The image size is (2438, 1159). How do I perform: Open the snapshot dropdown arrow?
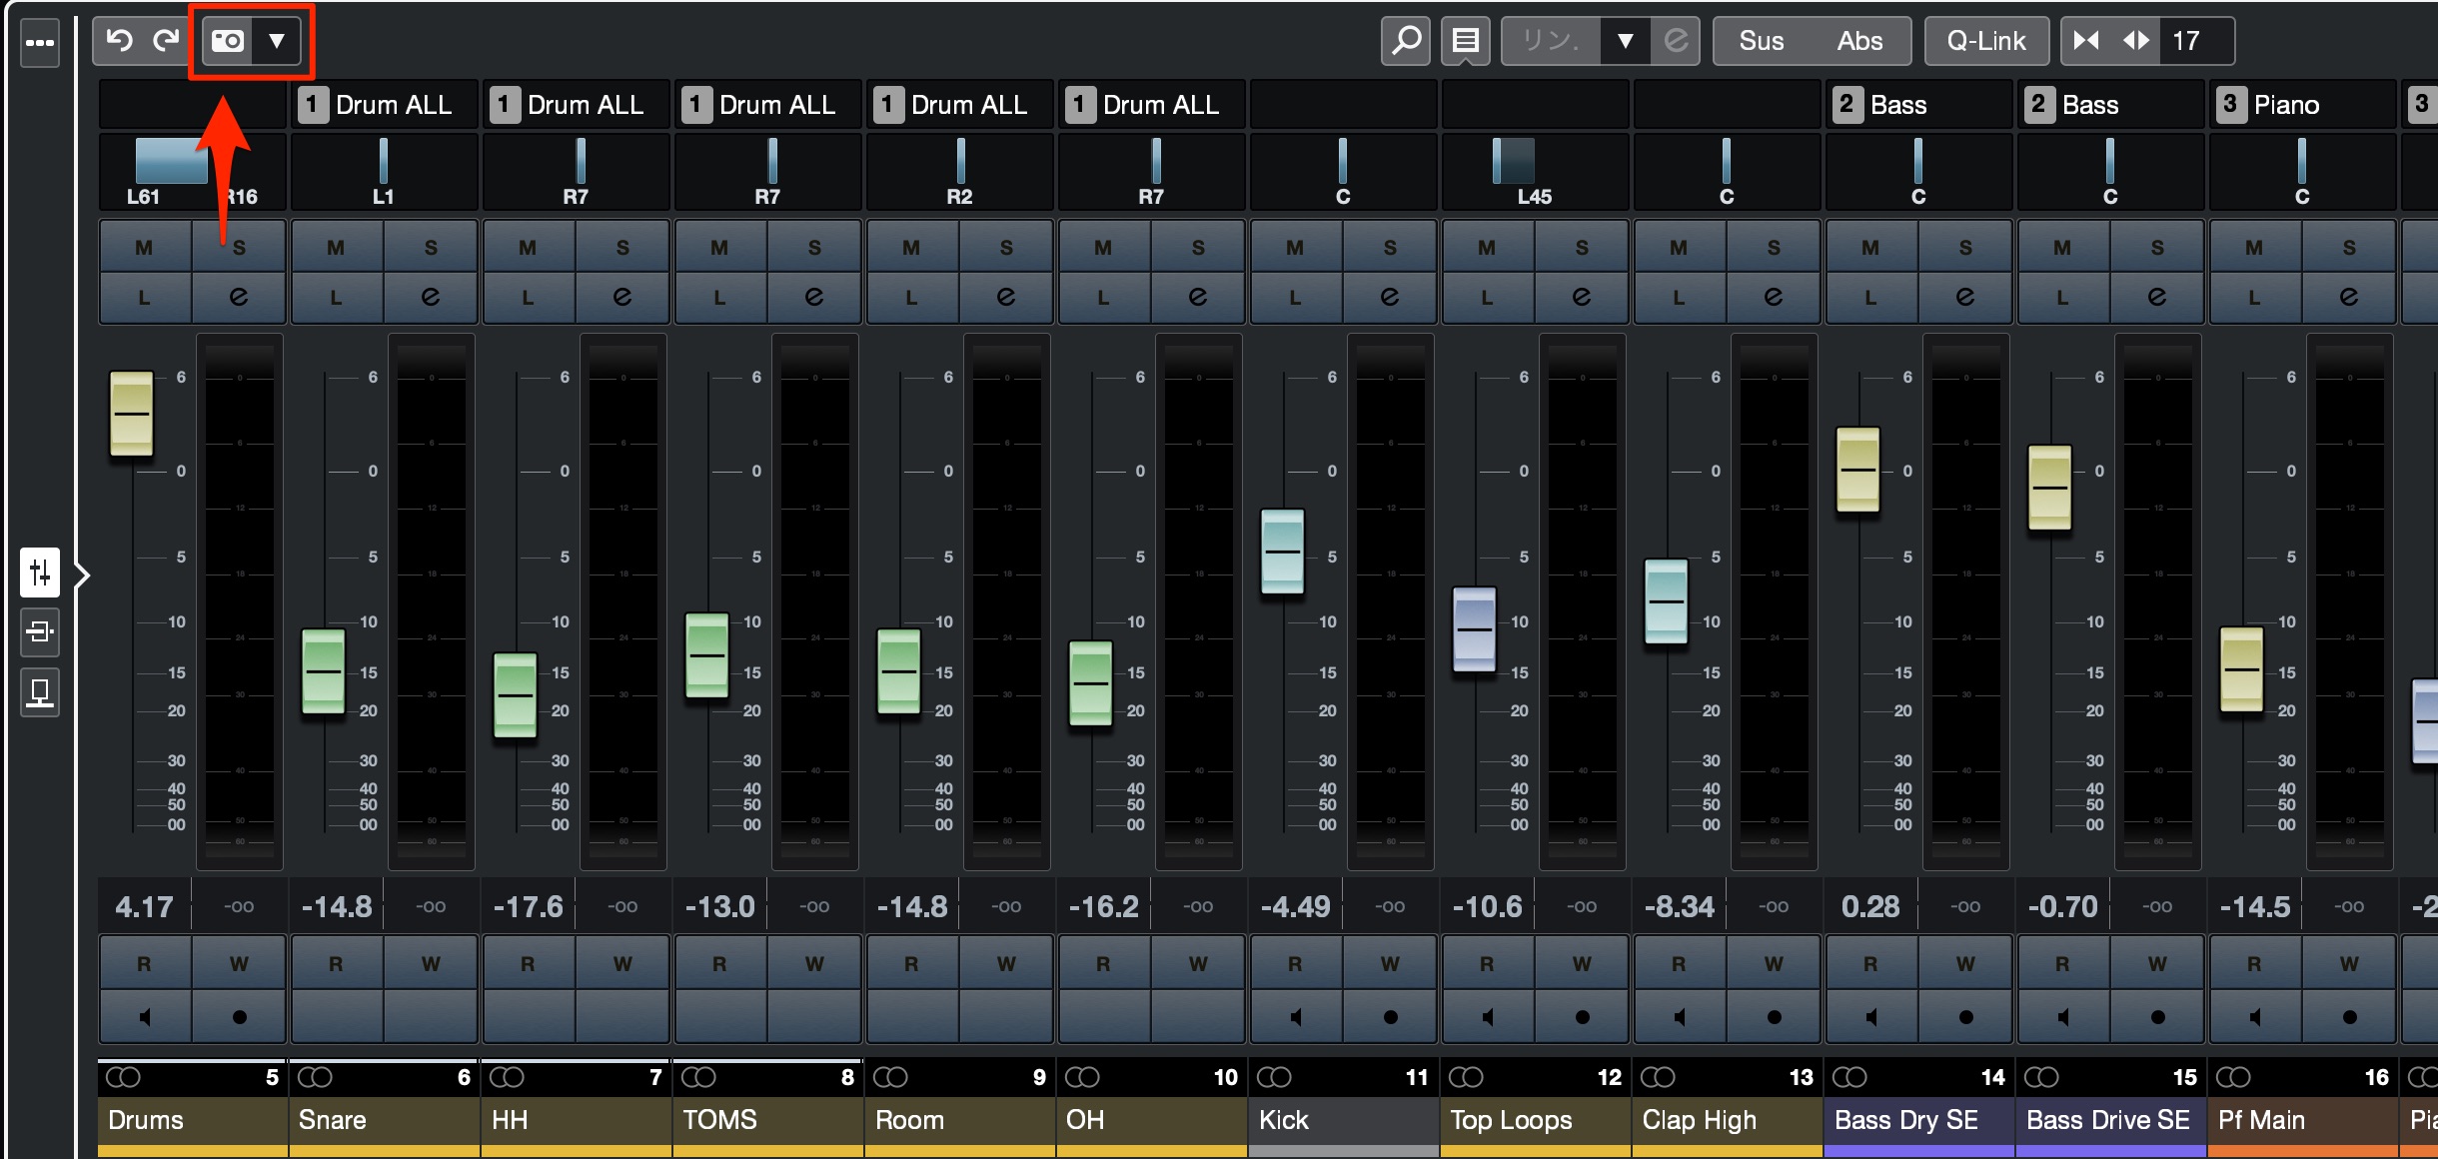[277, 41]
